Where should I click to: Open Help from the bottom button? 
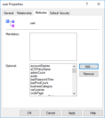tap(93, 113)
